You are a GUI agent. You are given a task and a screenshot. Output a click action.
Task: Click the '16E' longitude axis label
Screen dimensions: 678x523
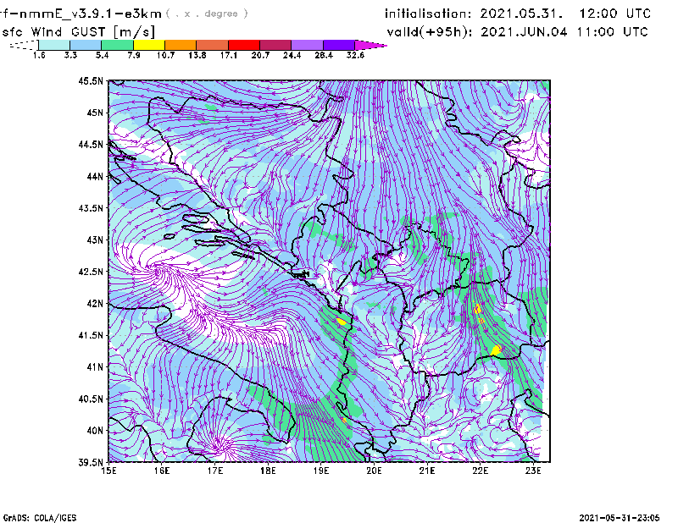point(162,471)
